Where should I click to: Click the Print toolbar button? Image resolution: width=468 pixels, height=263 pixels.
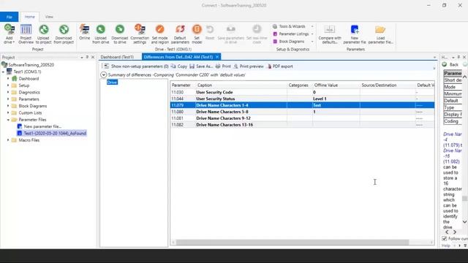[x=223, y=66]
